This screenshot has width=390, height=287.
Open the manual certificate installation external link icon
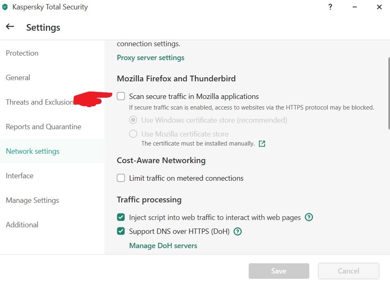point(262,143)
